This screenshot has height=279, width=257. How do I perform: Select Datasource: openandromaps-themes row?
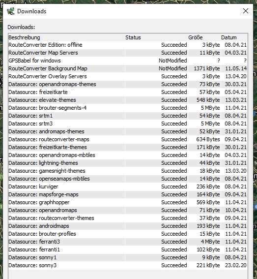(128, 84)
